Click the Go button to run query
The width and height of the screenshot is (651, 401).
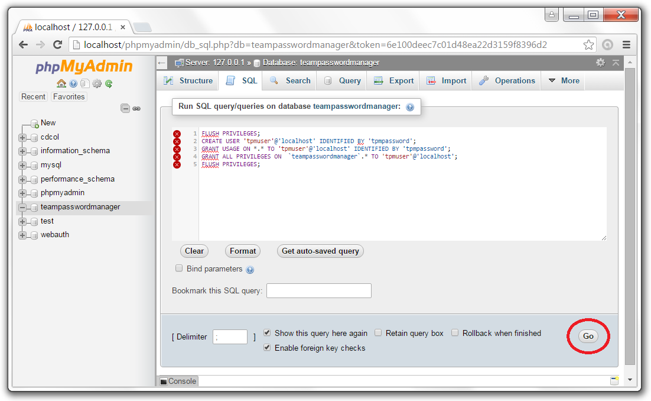point(588,336)
